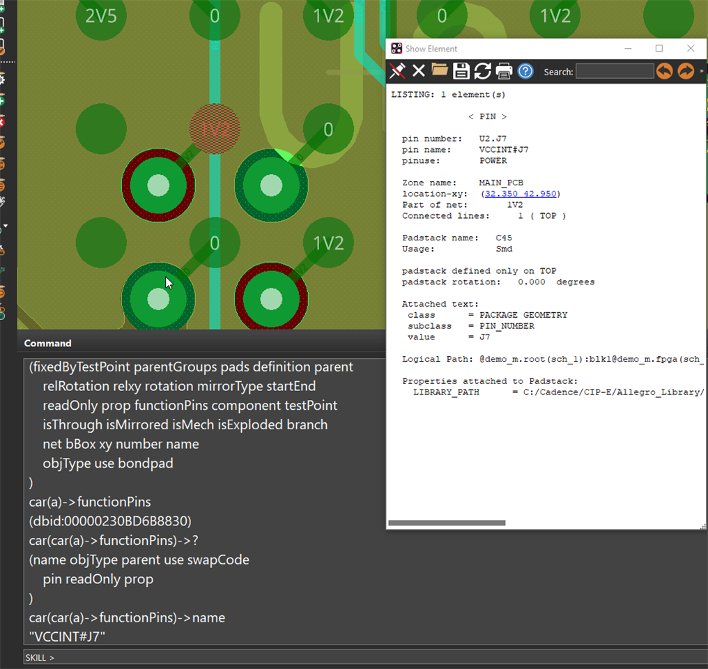Click the Logical Path line in listing
The image size is (708, 669).
tap(553, 360)
